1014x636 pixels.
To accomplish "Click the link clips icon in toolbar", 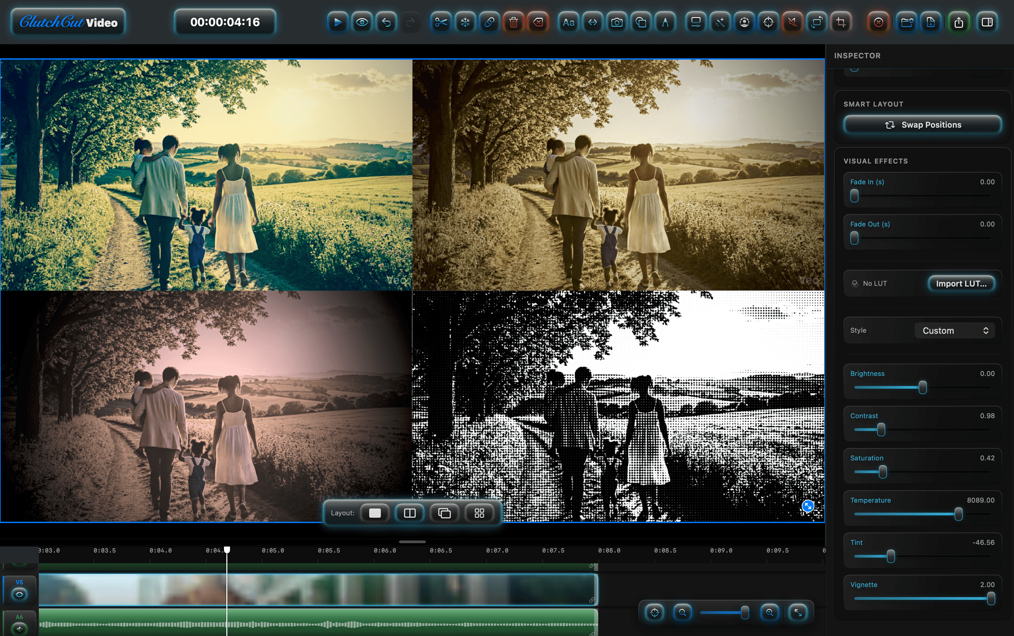I will (x=489, y=22).
